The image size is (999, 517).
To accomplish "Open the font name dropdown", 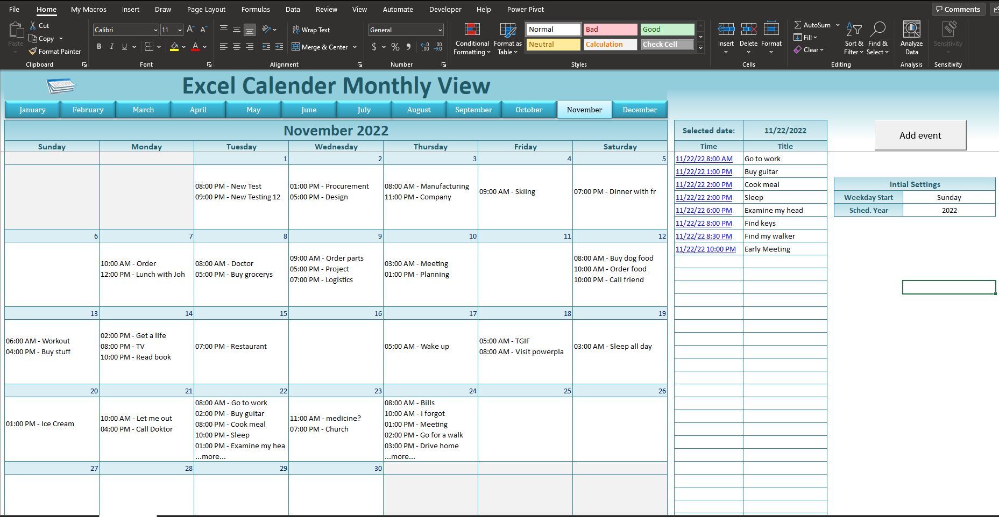I will coord(154,30).
